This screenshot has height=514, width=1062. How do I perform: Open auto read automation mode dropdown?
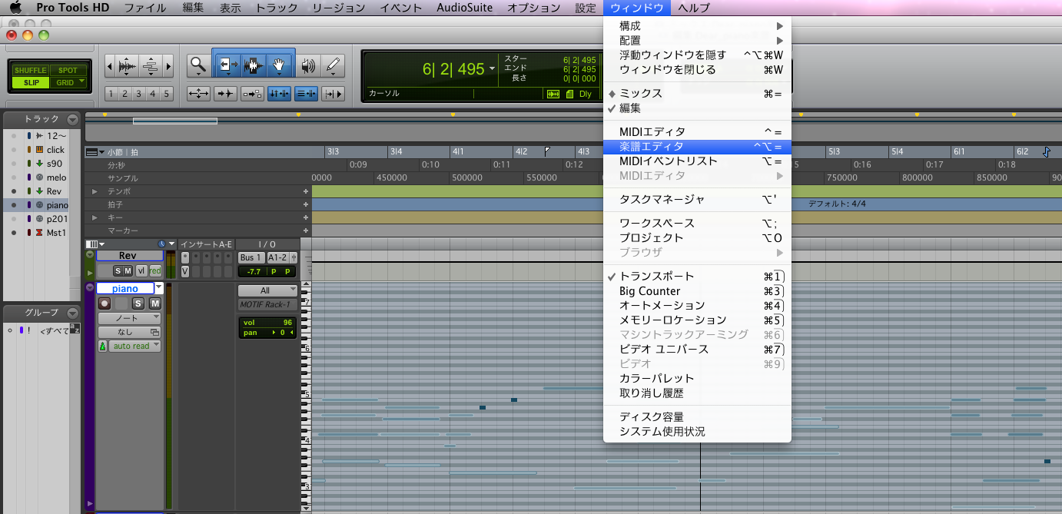click(x=134, y=347)
